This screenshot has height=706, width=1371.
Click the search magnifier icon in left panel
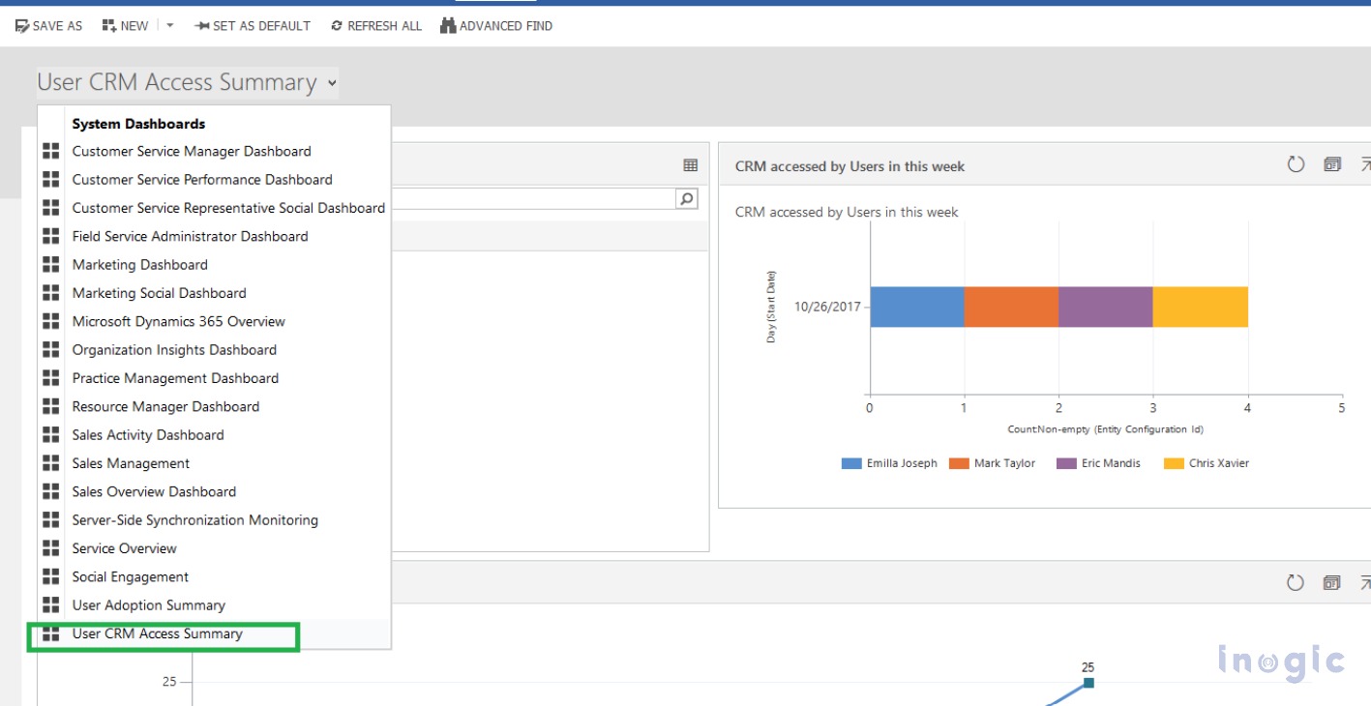[687, 199]
